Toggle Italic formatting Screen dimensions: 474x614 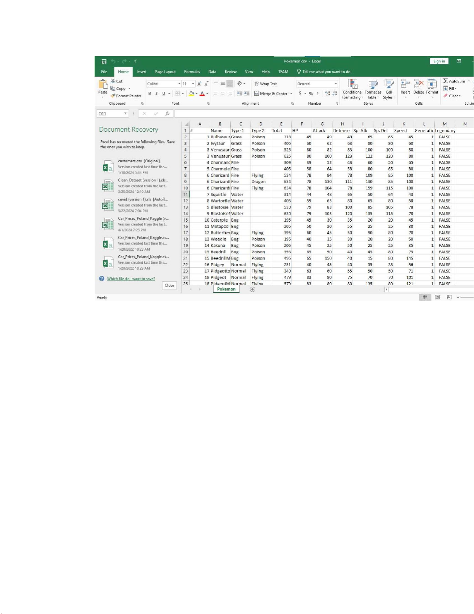pyautogui.click(x=157, y=93)
